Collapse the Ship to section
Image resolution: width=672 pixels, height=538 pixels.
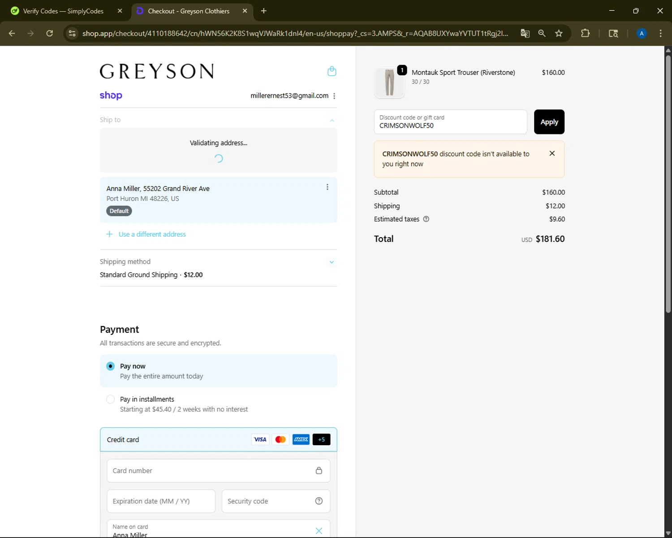332,120
